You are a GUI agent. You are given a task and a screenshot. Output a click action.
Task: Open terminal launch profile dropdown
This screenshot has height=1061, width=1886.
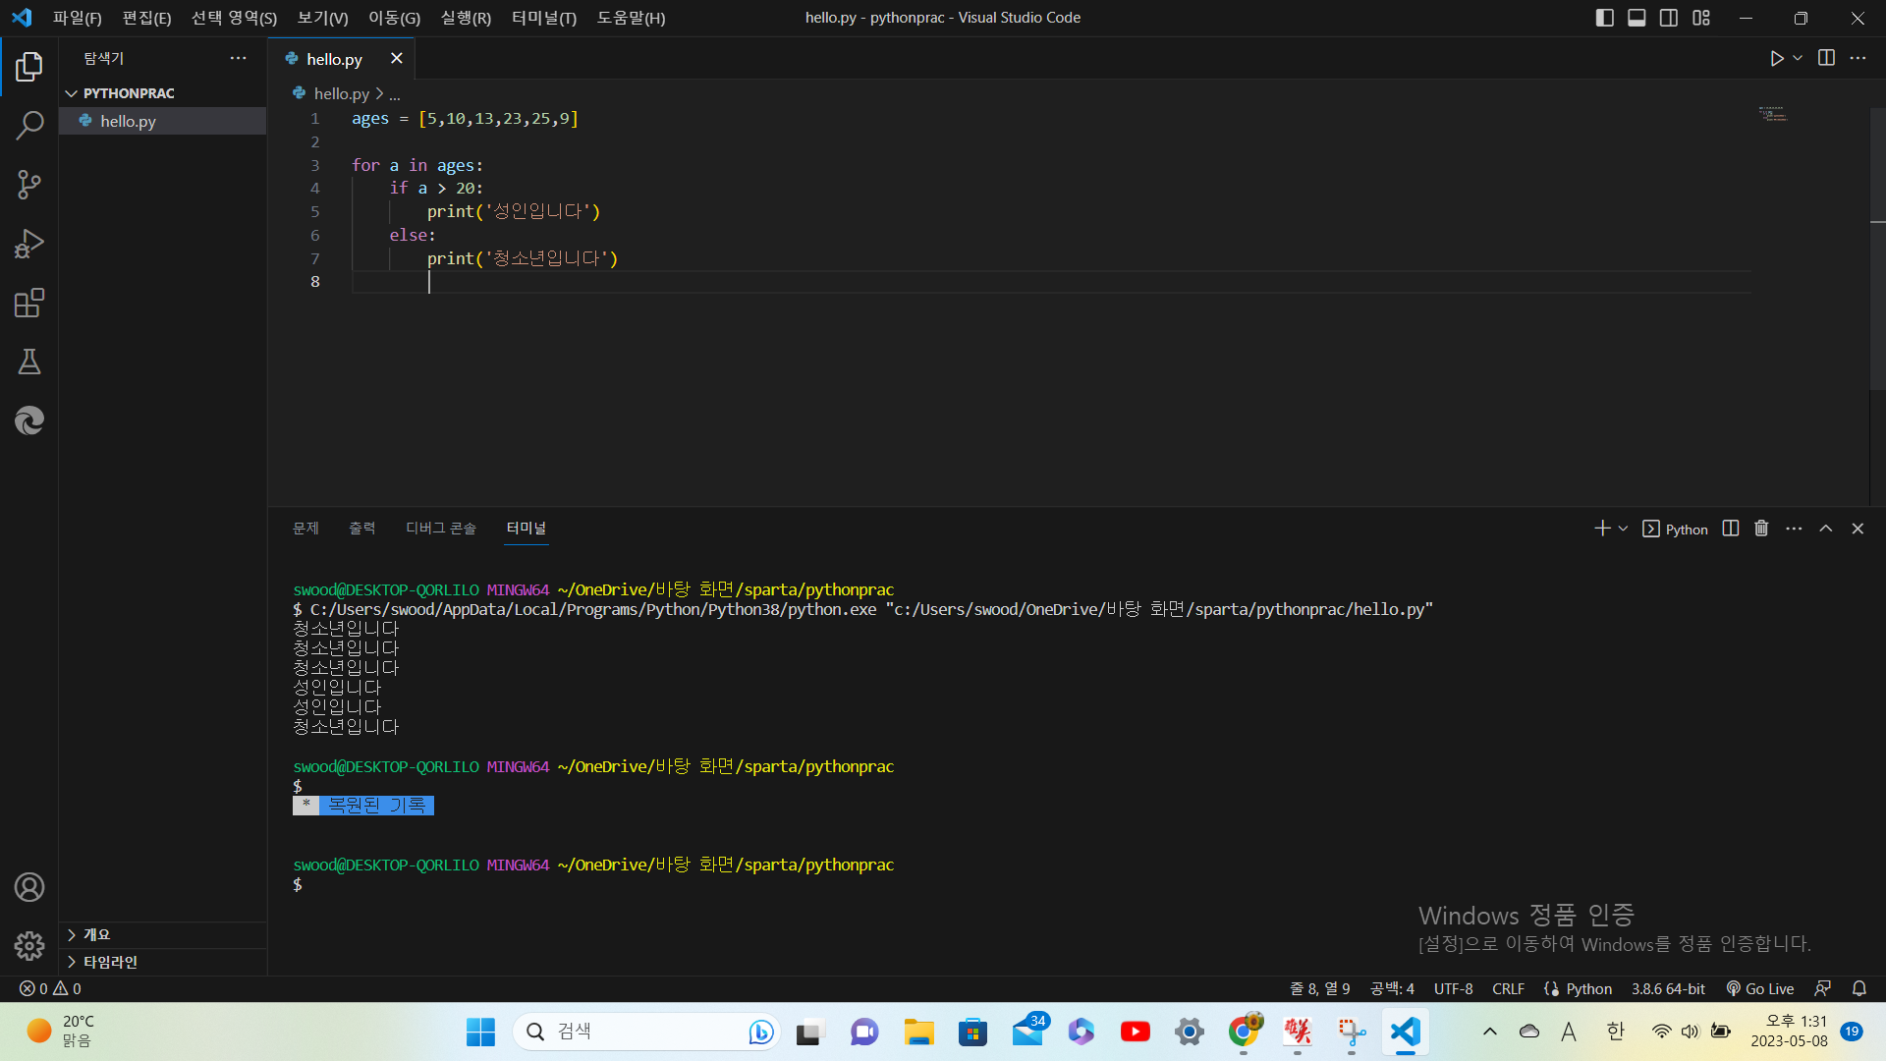coord(1623,529)
